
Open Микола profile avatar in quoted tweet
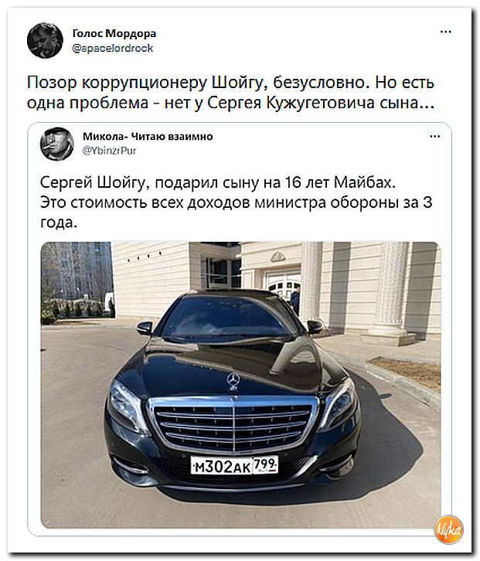pos(57,144)
